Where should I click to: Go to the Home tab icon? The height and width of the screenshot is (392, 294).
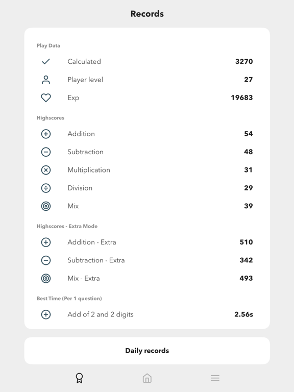(147, 378)
